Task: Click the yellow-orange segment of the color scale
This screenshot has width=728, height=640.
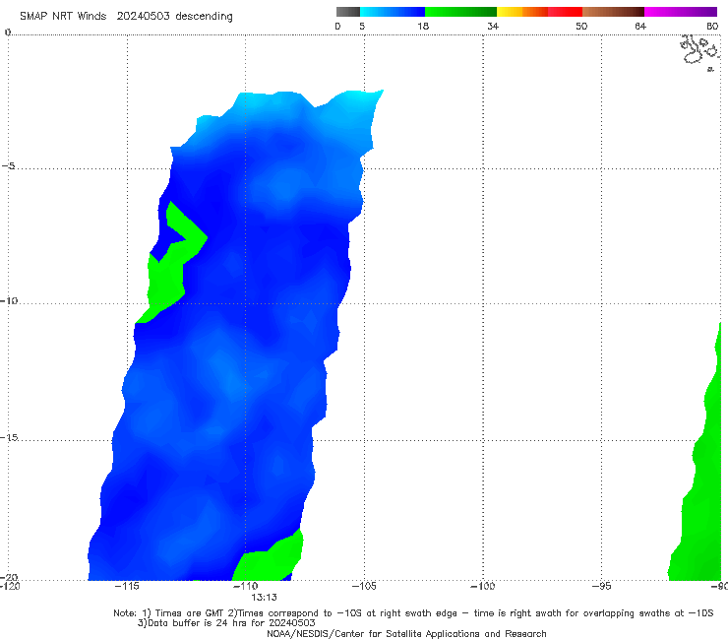Action: click(x=522, y=12)
